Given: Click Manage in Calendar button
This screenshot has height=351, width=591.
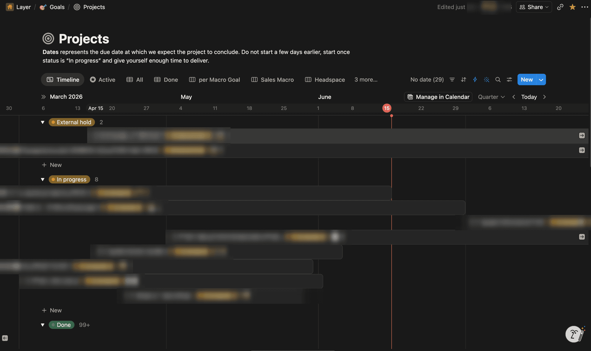Looking at the screenshot, I should (438, 97).
